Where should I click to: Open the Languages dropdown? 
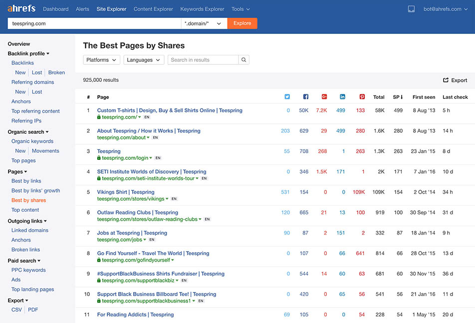143,59
